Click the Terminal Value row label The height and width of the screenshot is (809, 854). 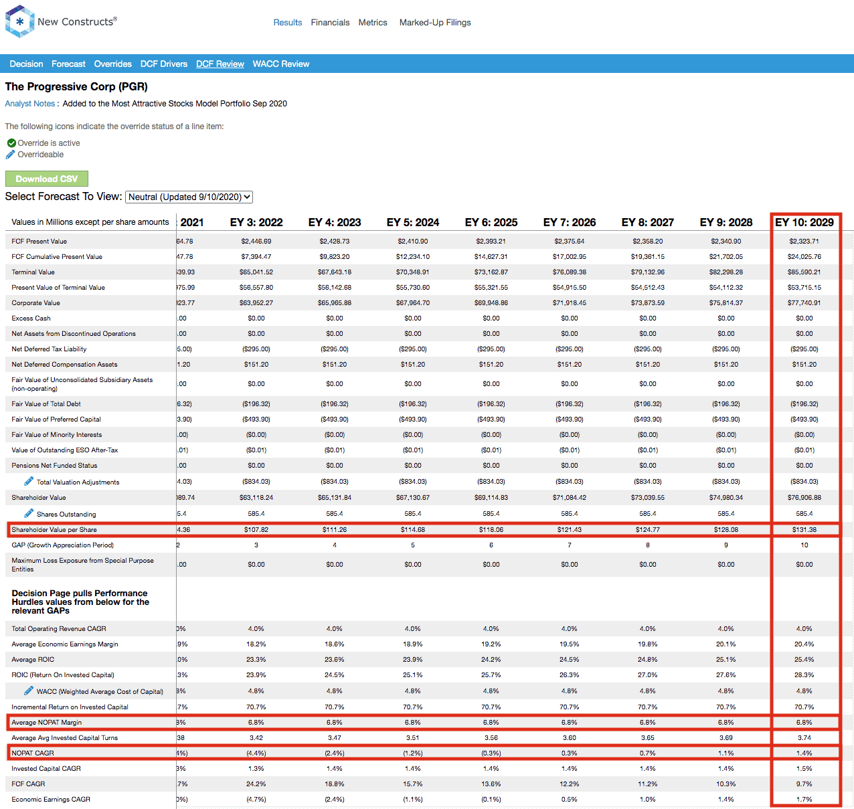pyautogui.click(x=33, y=272)
